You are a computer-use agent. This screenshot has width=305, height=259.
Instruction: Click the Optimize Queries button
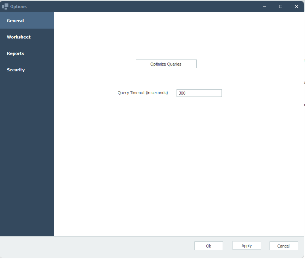click(x=166, y=64)
